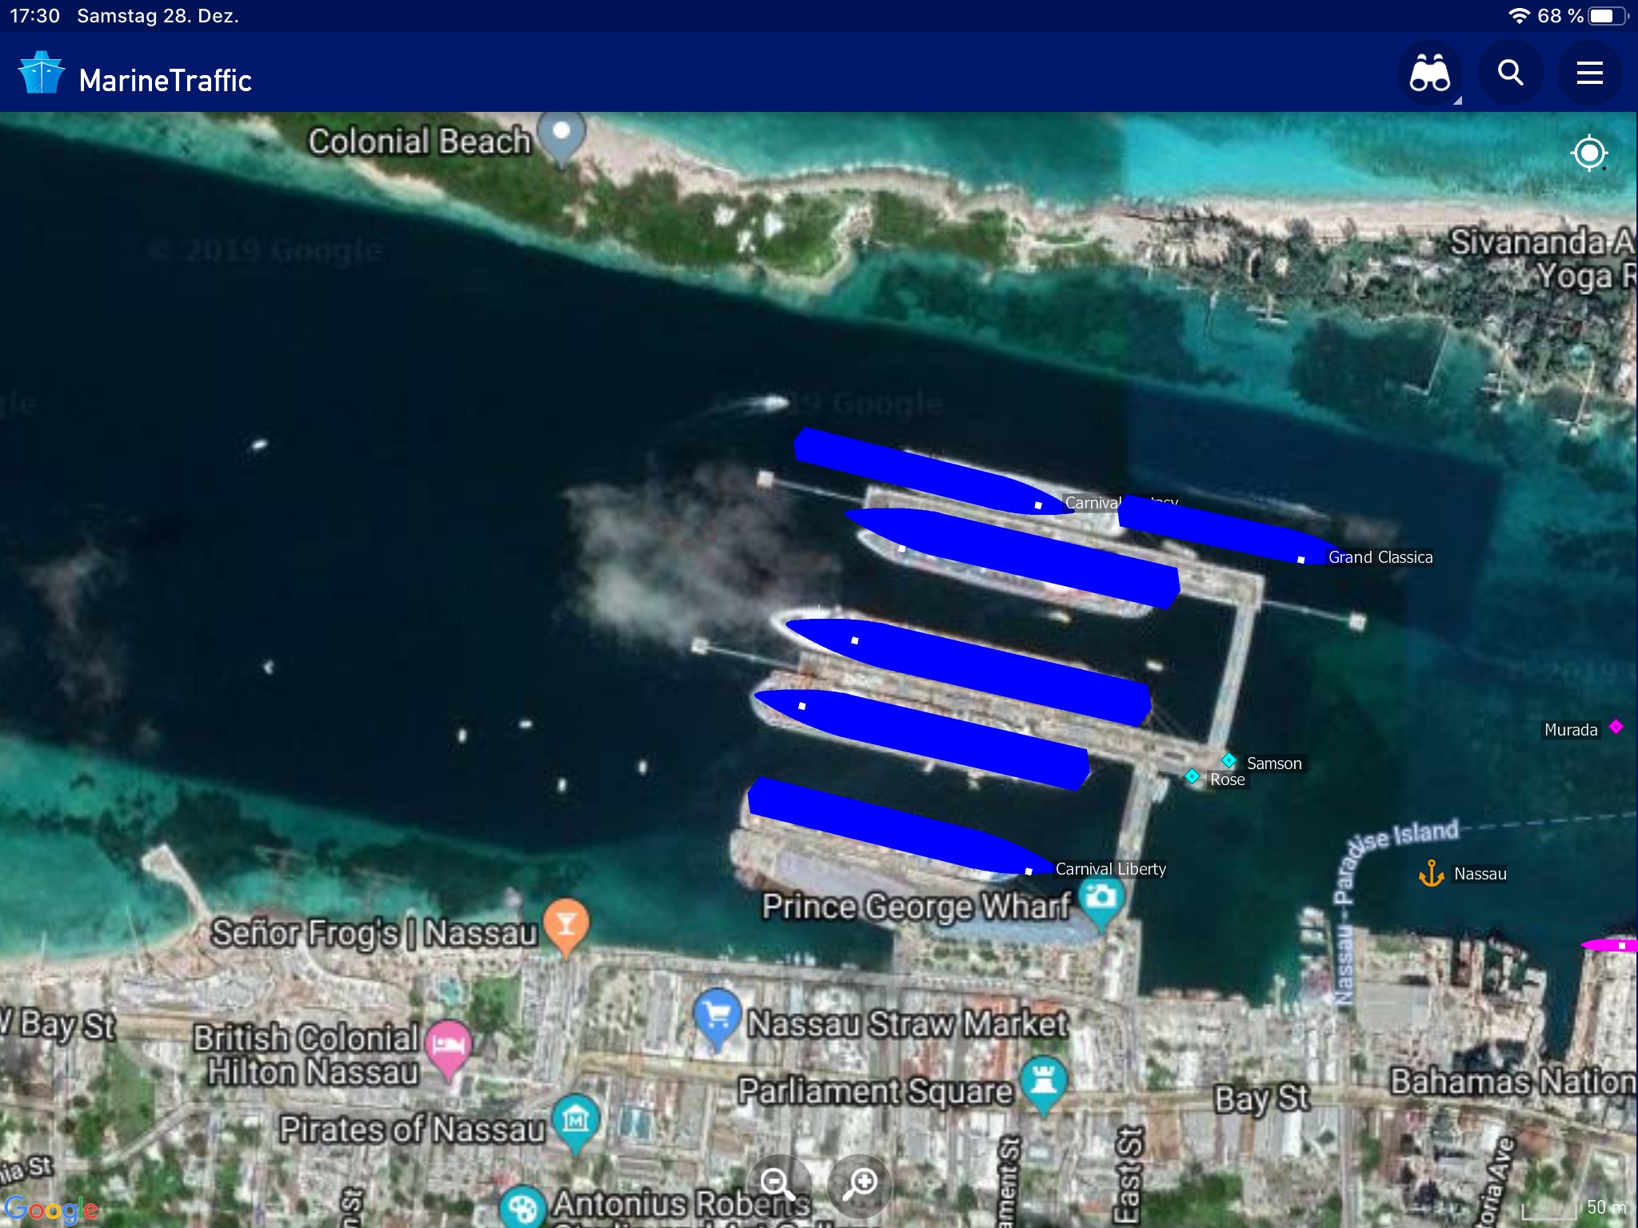Open the hamburger menu
This screenshot has height=1228, width=1638.
[1589, 74]
